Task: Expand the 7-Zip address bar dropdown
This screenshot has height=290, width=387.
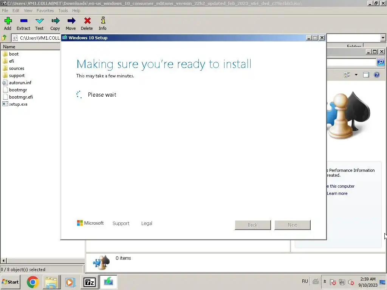Action: coord(383,38)
